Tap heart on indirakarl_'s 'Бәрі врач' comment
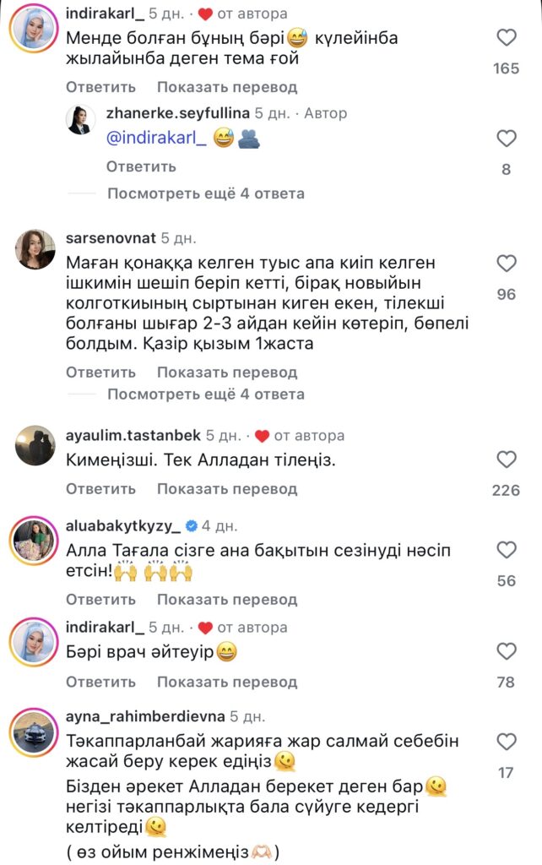Screen dimensions: 542x865 tap(506, 651)
